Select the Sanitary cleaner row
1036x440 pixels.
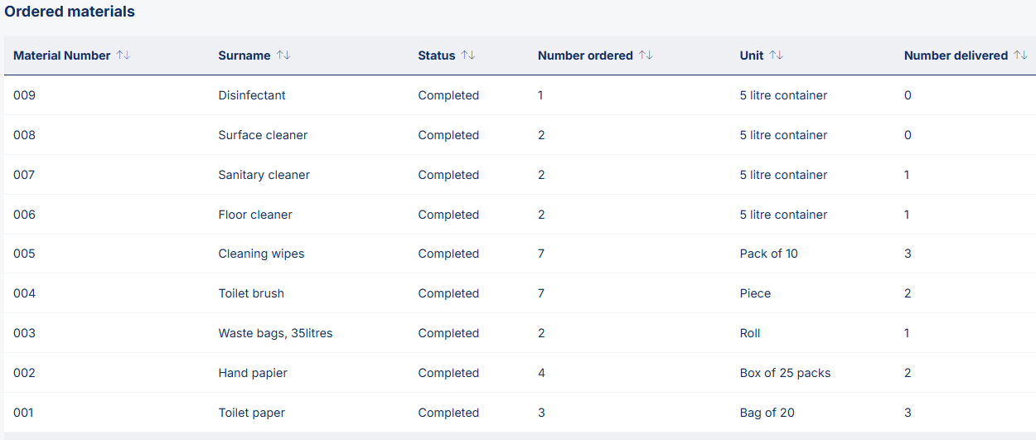pos(264,175)
